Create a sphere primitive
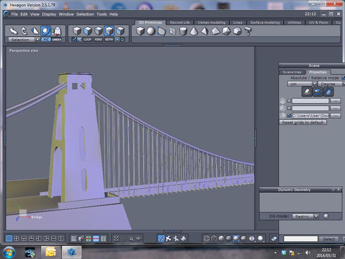 [x=151, y=31]
